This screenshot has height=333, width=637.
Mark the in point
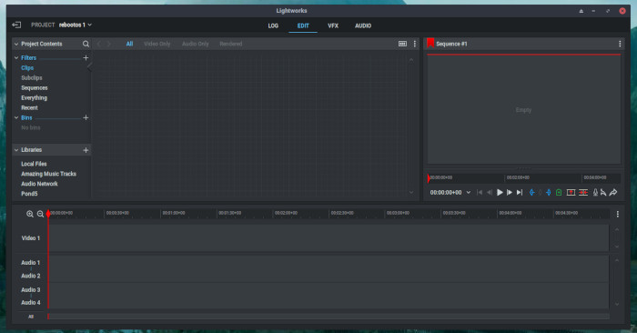tap(531, 193)
